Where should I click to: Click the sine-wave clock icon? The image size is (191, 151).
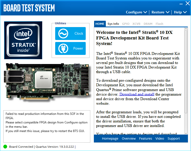tap(63, 33)
